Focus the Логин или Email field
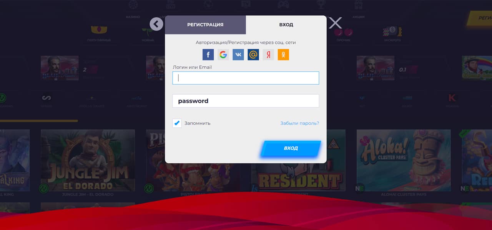Image resolution: width=492 pixels, height=230 pixels. pyautogui.click(x=246, y=78)
